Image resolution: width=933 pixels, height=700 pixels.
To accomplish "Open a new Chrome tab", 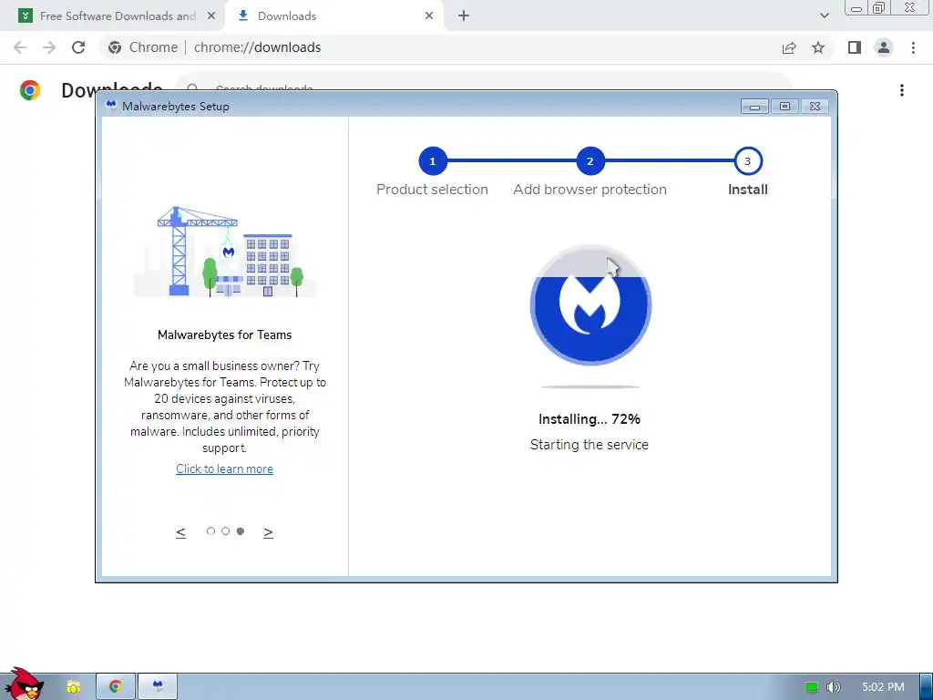I will coord(464,16).
